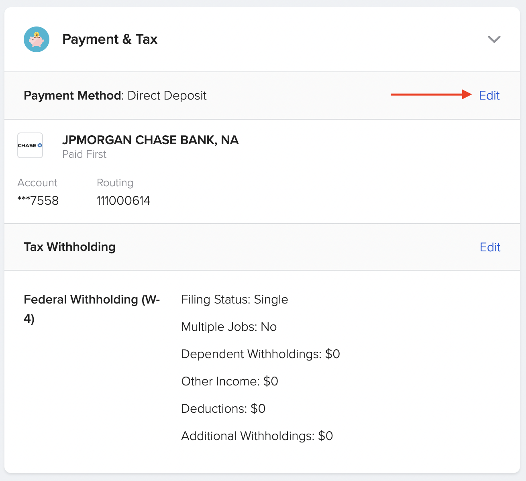Click the routing number 111000614
This screenshot has width=526, height=481.
[123, 200]
